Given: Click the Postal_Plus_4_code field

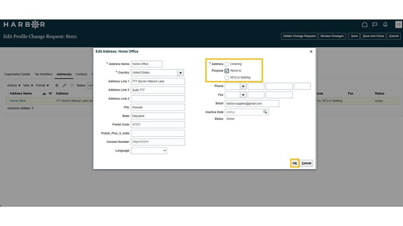Looking at the screenshot, I should click(158, 133).
